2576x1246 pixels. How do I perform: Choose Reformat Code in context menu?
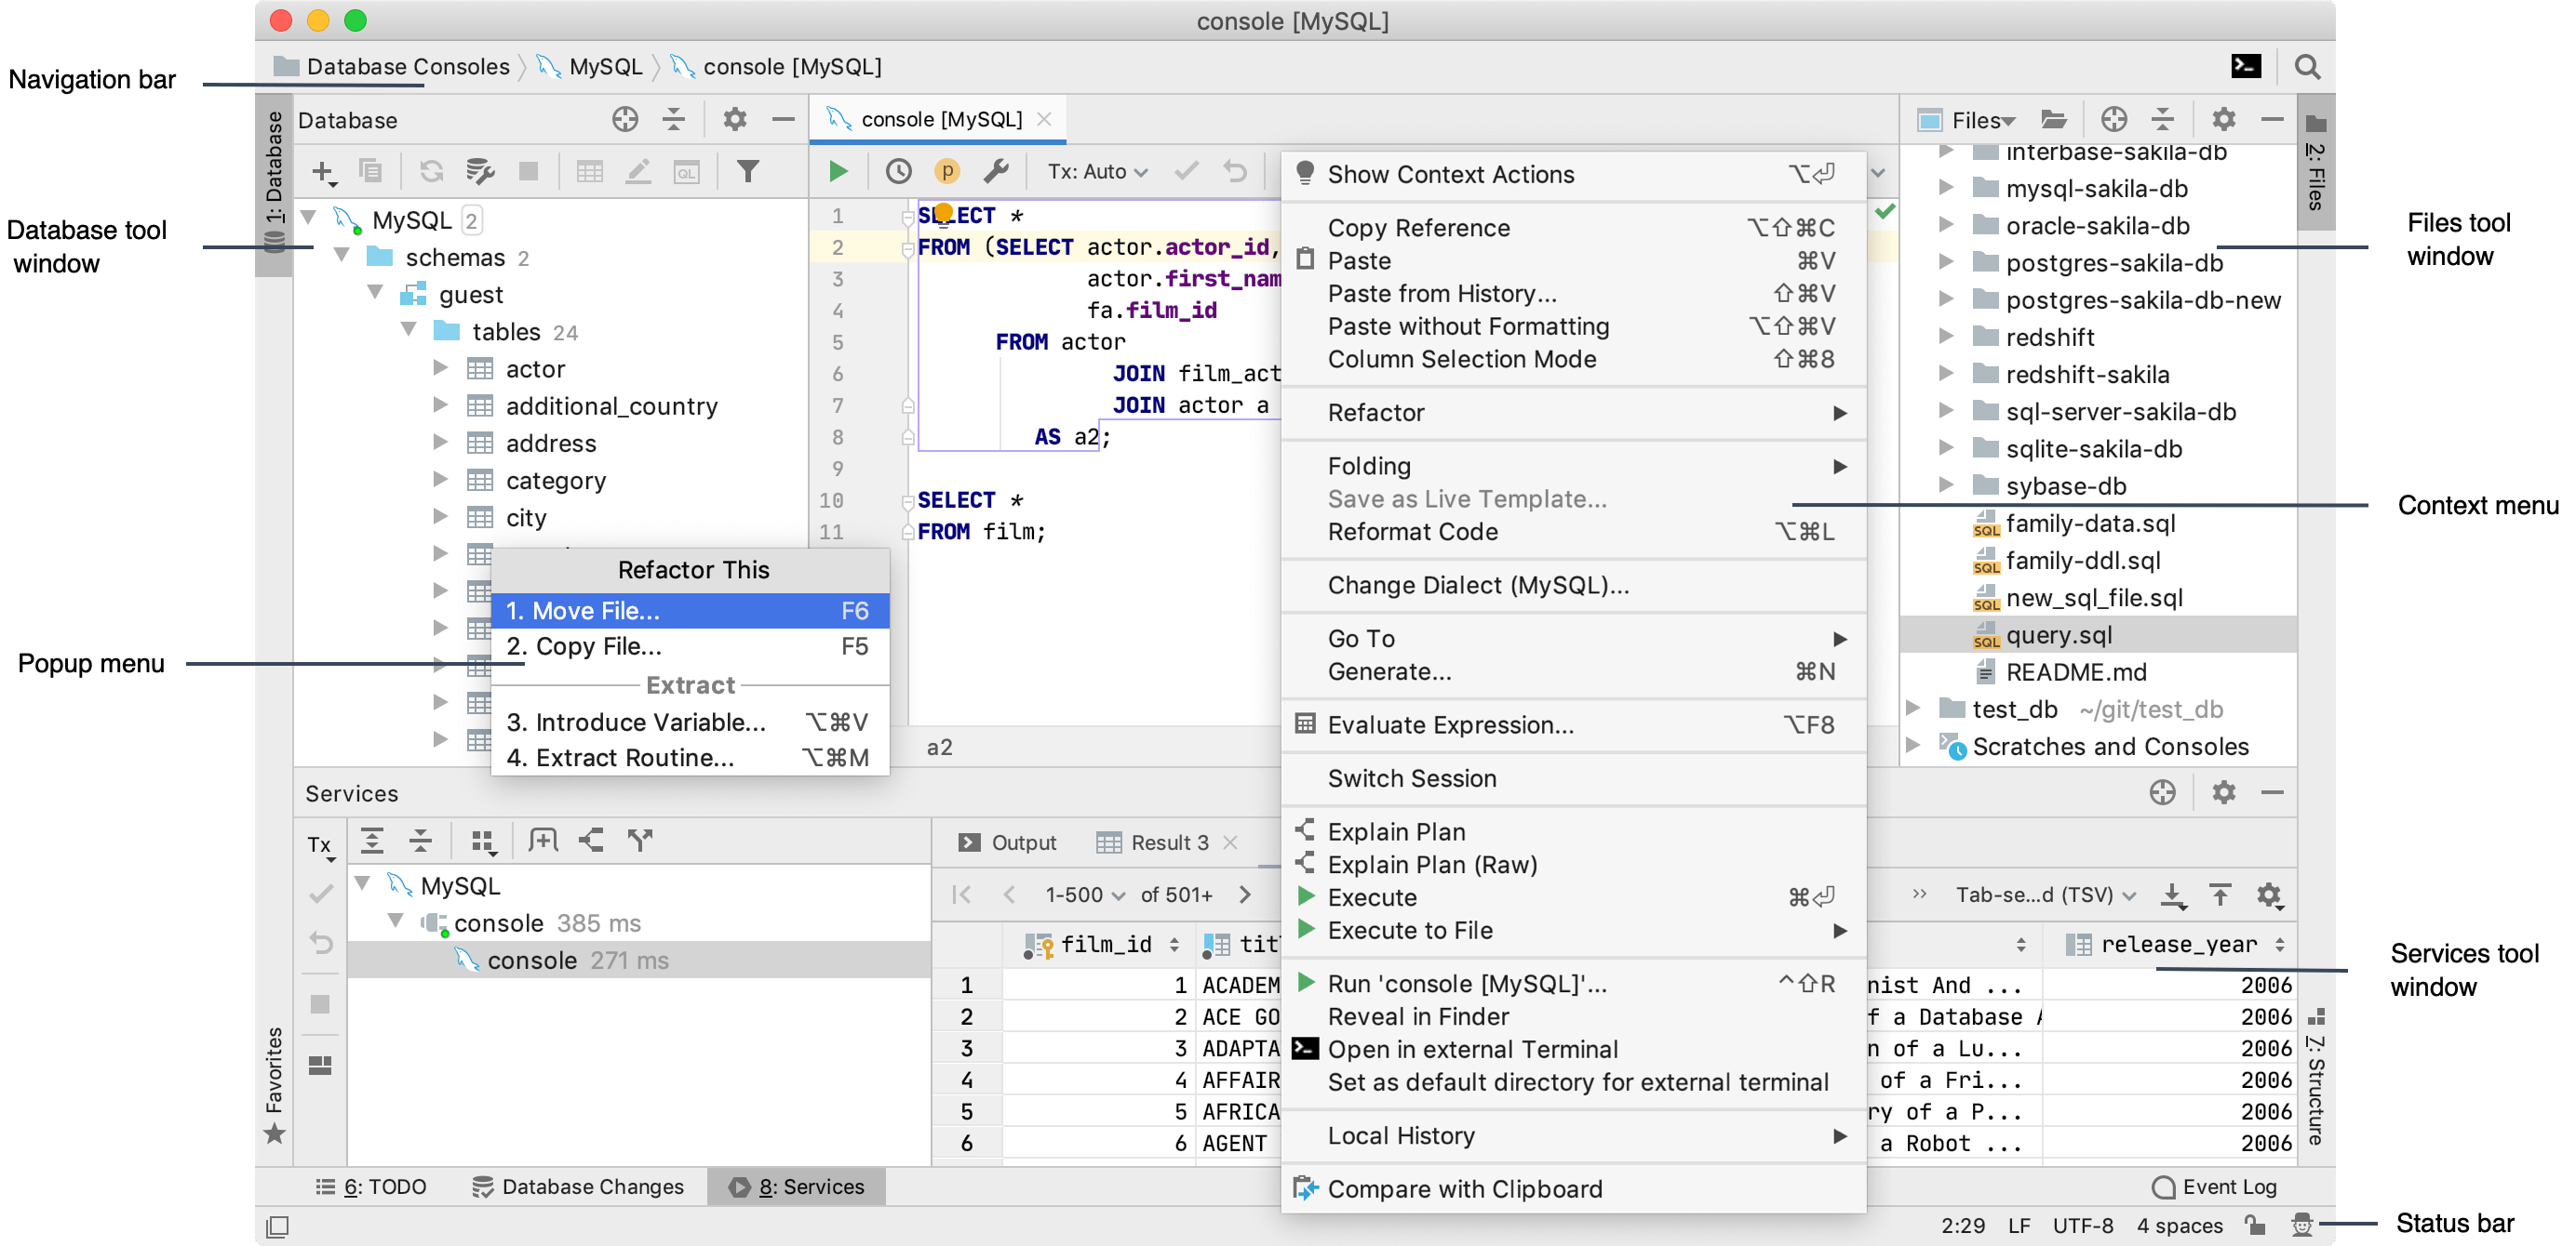1572,532
